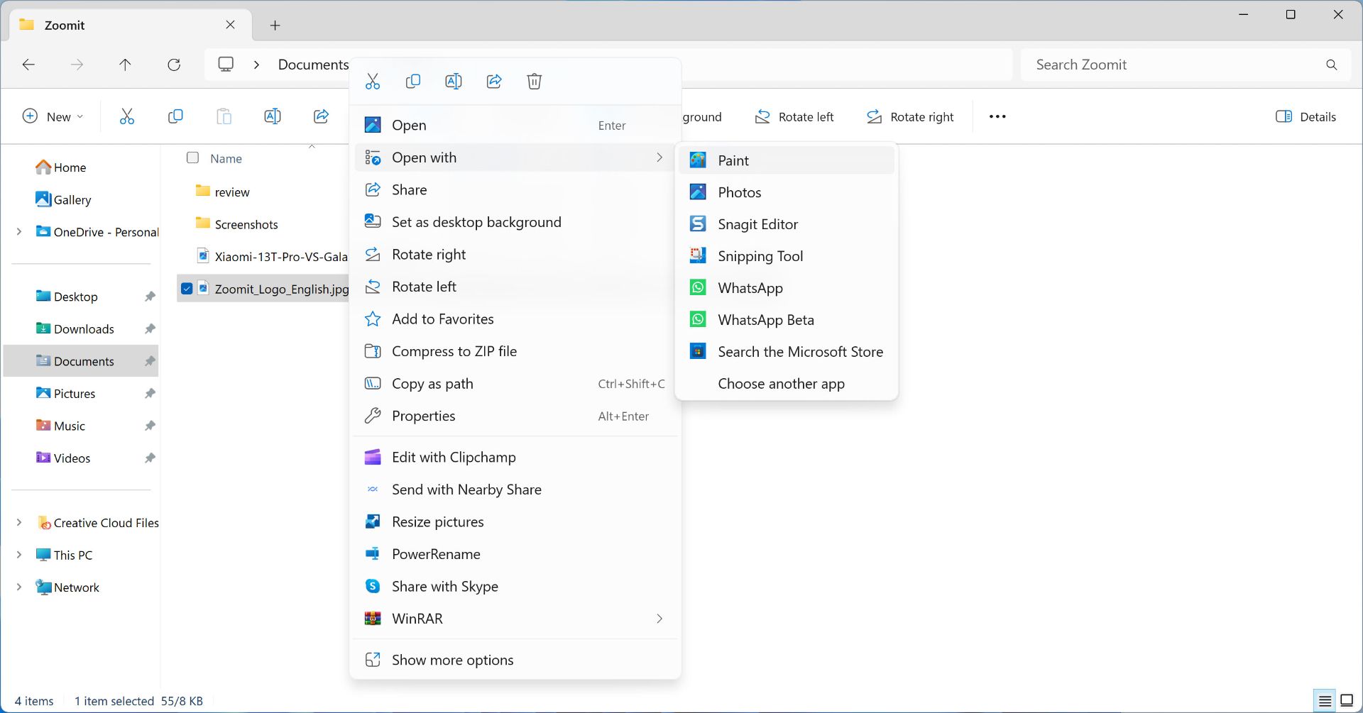Open the New dropdown in the toolbar
This screenshot has height=713, width=1363.
(x=53, y=116)
